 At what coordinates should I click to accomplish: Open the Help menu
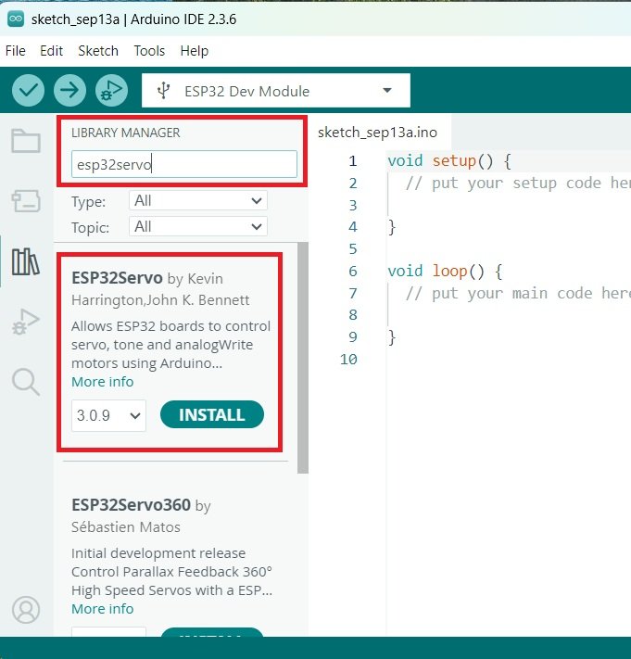tap(194, 51)
